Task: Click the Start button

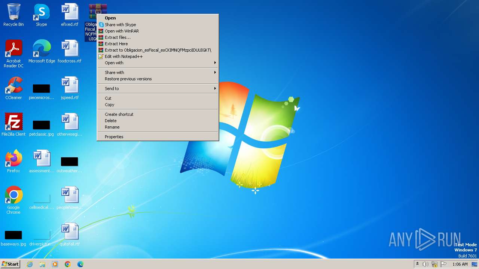Action: click(10, 264)
